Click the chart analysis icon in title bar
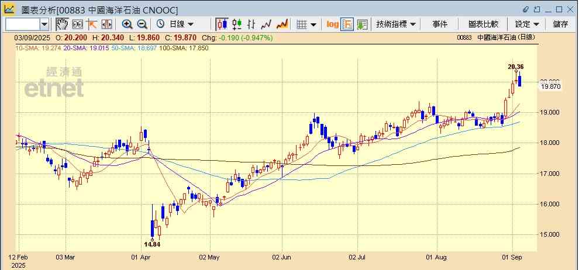This screenshot has height=270, width=579. point(9,9)
